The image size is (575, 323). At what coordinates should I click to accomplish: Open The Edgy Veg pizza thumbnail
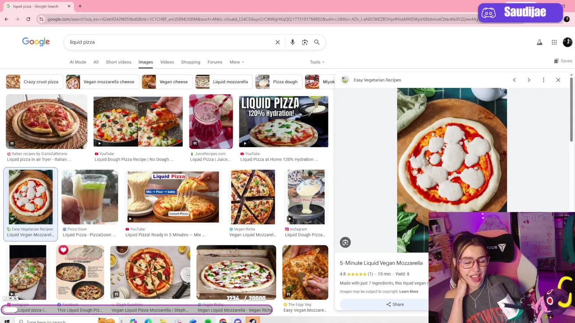coord(305,272)
